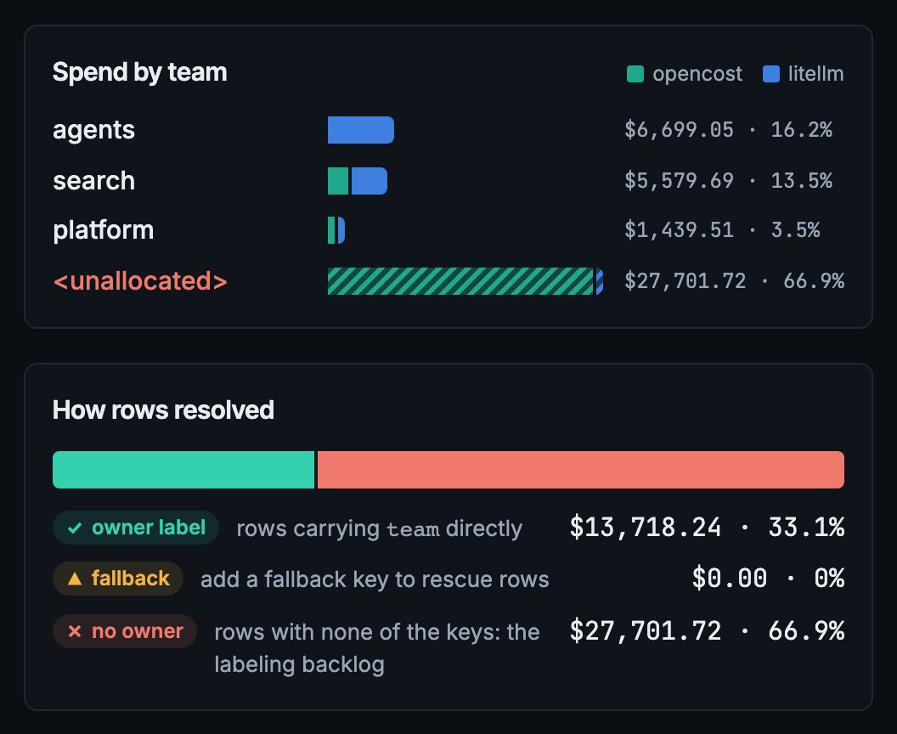Click the owner label badge
The image size is (897, 734).
pyautogui.click(x=136, y=528)
